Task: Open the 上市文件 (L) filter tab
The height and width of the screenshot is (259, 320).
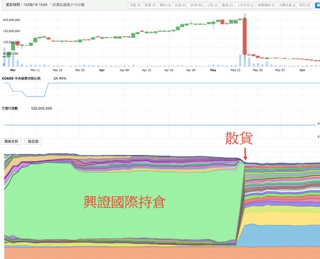Action: click(245, 5)
